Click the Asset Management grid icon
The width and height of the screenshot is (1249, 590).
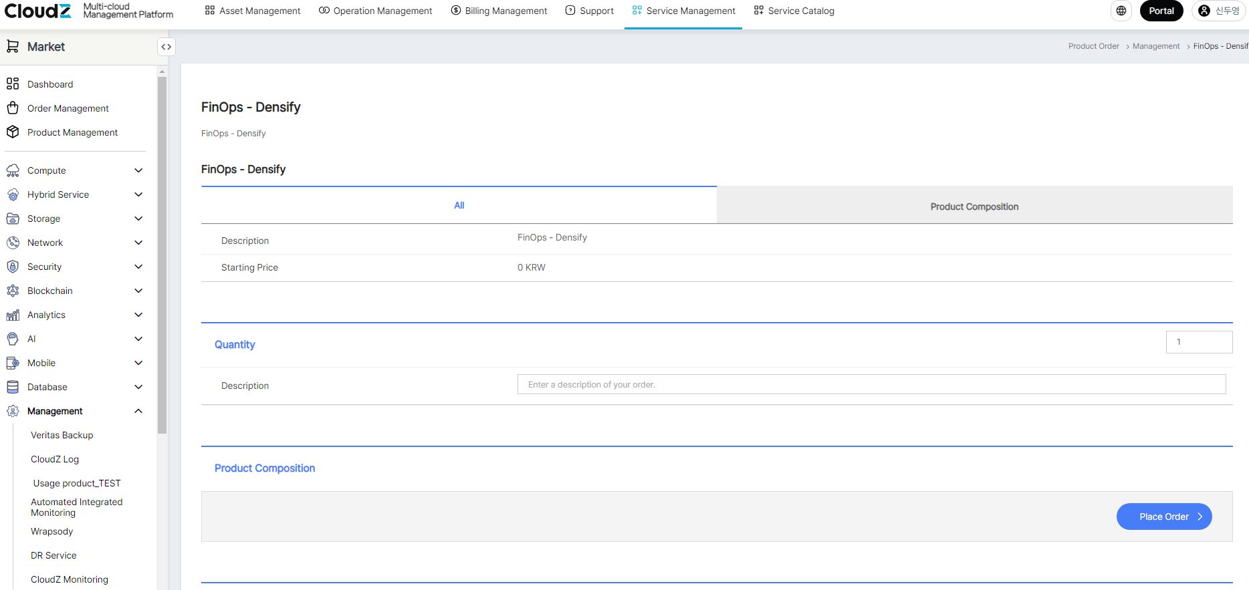(210, 11)
